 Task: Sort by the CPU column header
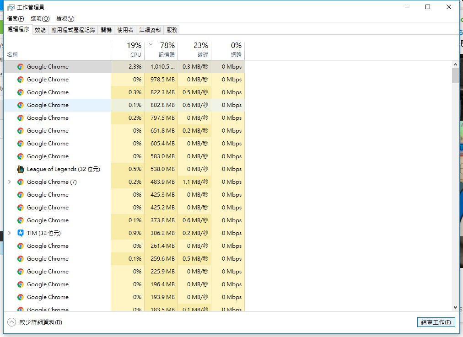coord(128,50)
